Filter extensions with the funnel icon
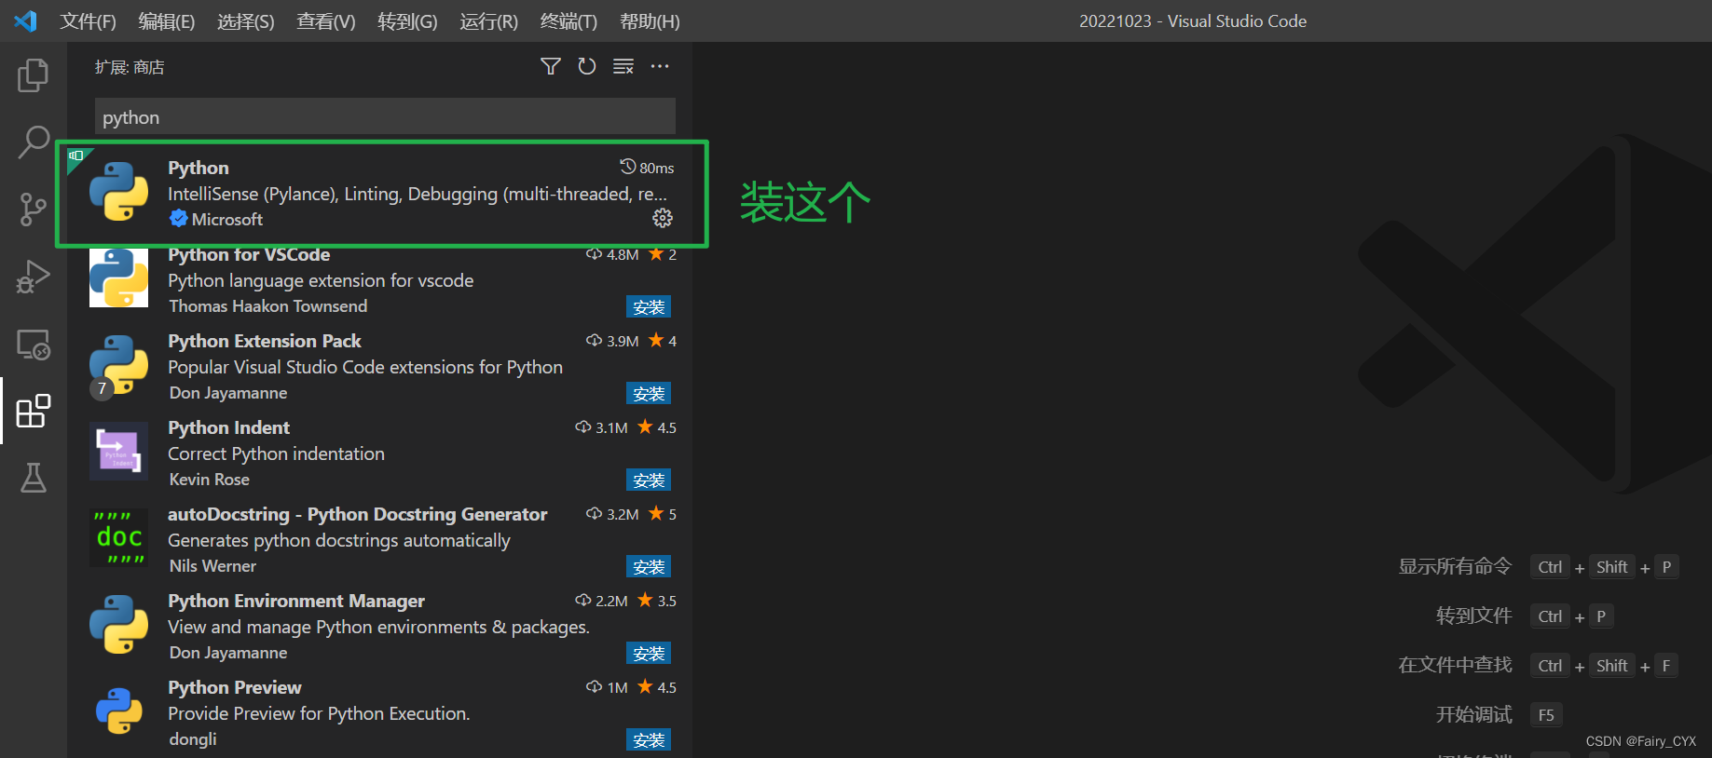The height and width of the screenshot is (758, 1712). (551, 66)
